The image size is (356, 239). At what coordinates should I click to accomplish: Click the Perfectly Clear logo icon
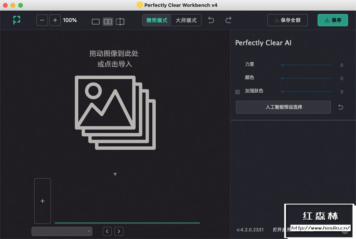point(17,20)
